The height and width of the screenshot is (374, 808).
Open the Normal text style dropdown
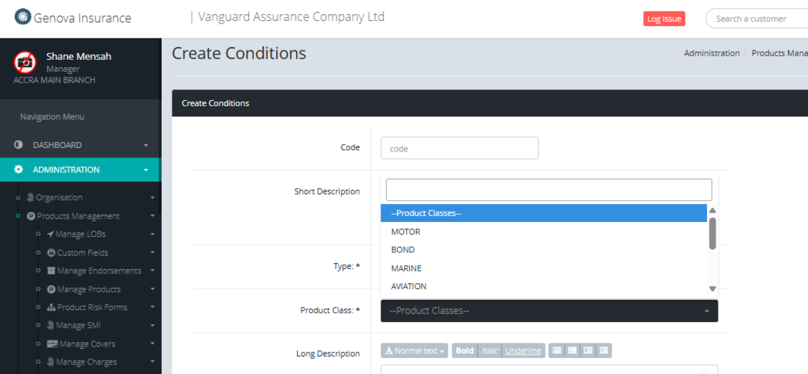pos(415,350)
